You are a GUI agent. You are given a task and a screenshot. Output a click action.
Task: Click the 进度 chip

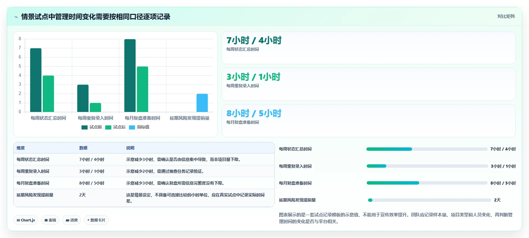(72, 220)
